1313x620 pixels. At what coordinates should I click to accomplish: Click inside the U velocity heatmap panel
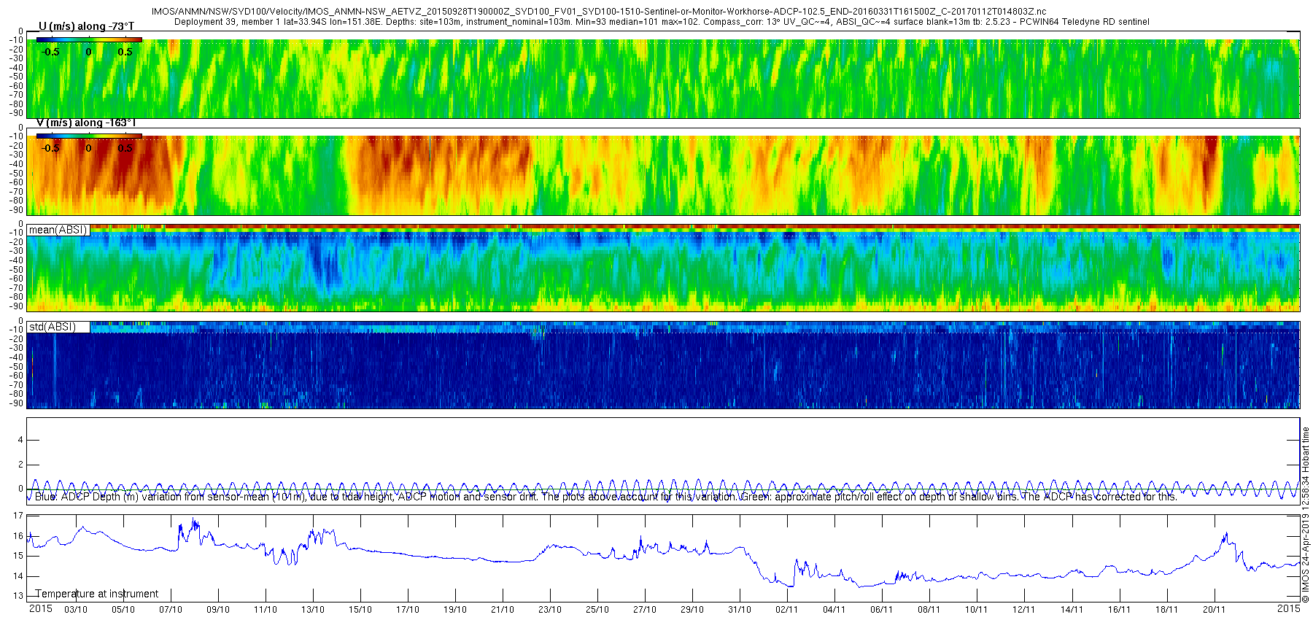664,79
